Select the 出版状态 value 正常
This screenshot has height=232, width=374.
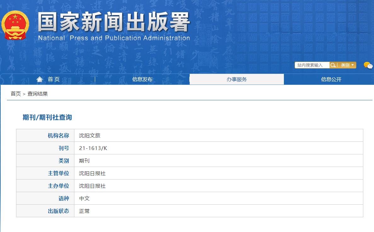coord(84,211)
